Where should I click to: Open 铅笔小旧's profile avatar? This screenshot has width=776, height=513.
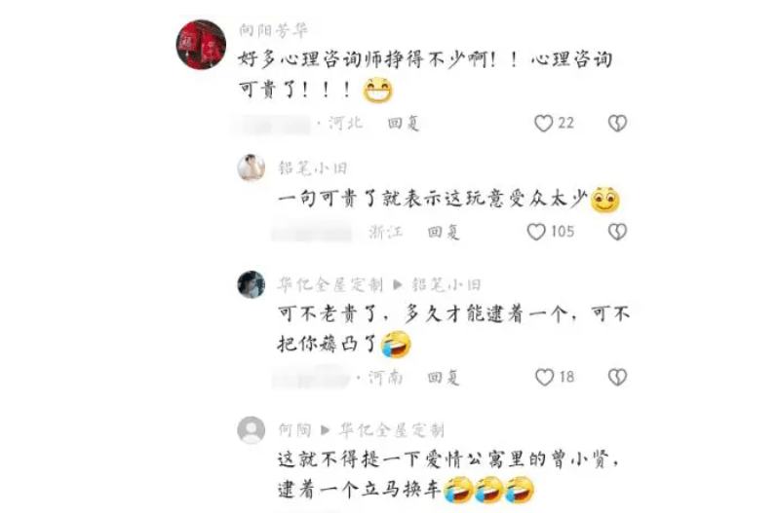pyautogui.click(x=252, y=167)
